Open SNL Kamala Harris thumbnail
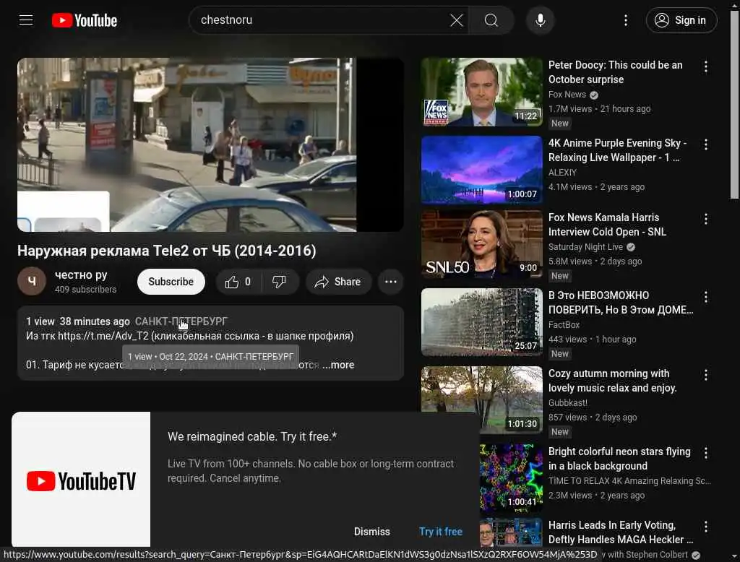Viewport: 740px width, 562px height. point(482,244)
